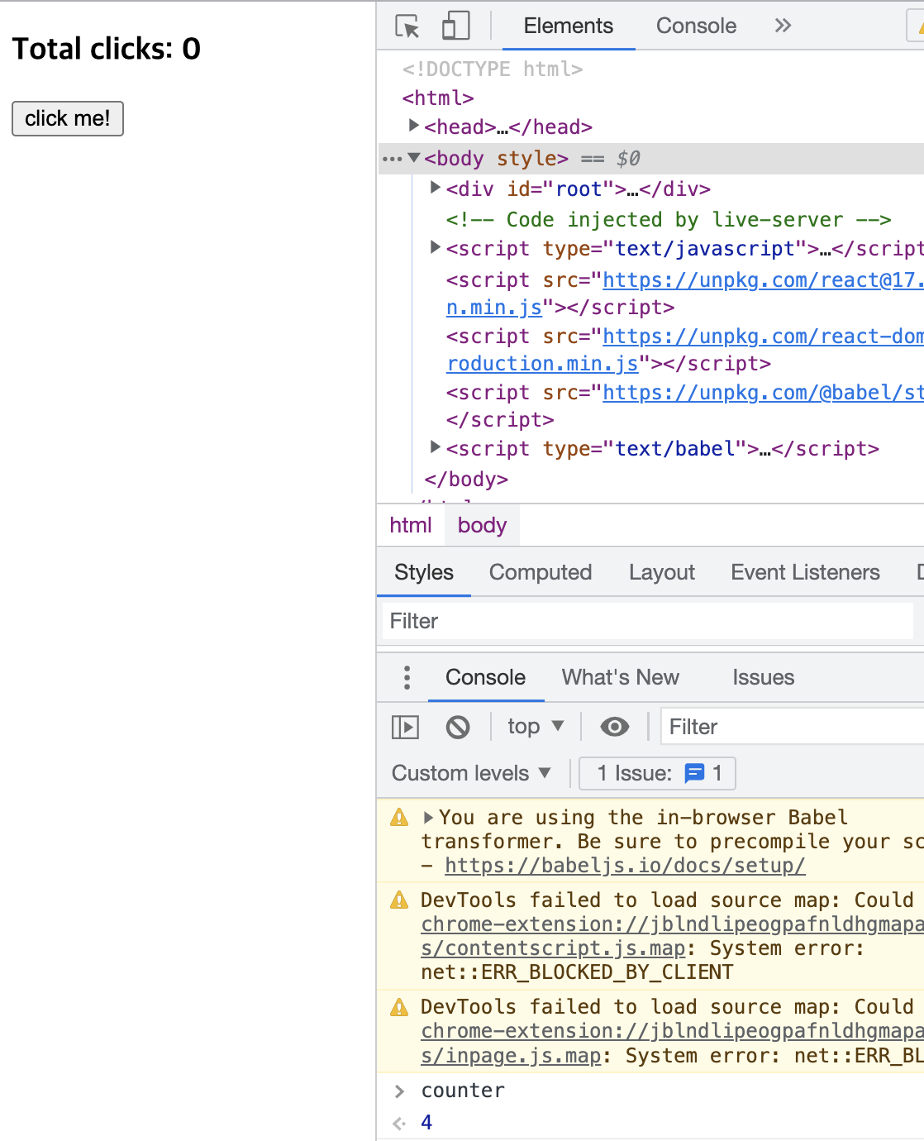The width and height of the screenshot is (924, 1141).
Task: Toggle the device toolbar icon
Action: pyautogui.click(x=455, y=26)
